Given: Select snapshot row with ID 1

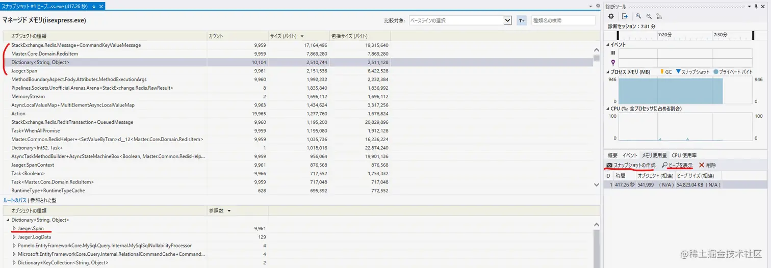Looking at the screenshot, I should 685,184.
